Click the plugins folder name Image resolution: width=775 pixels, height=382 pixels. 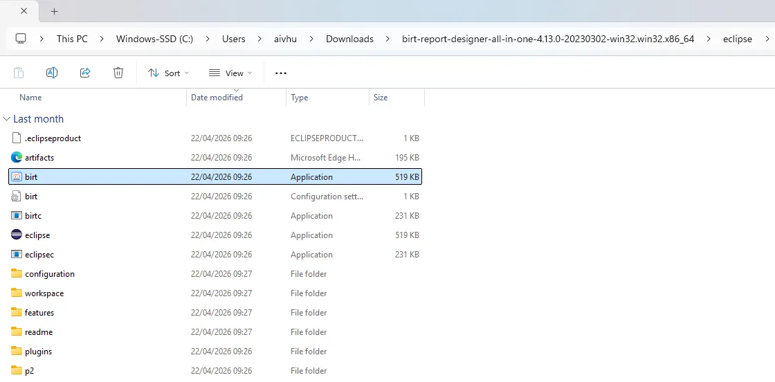39,352
